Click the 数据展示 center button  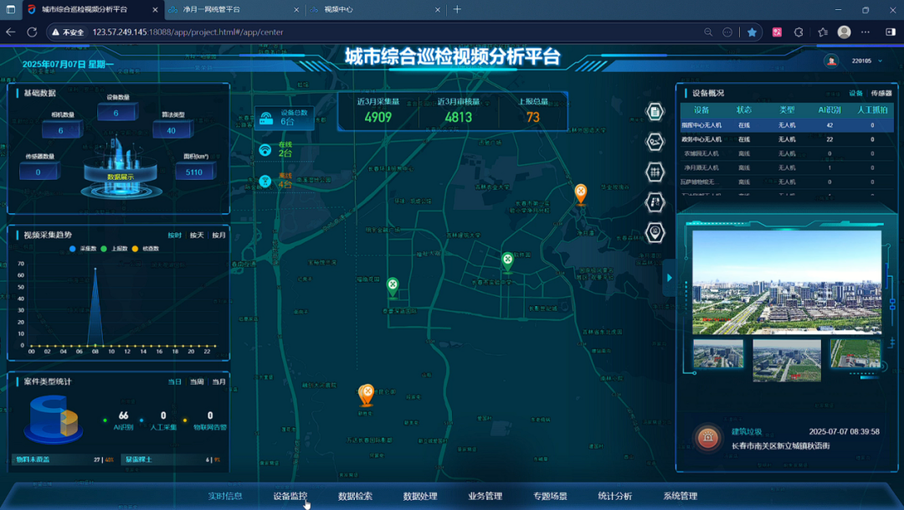120,176
